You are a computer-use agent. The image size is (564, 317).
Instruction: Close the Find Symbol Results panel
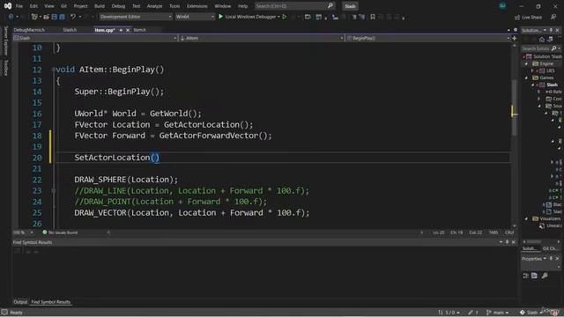coord(514,242)
